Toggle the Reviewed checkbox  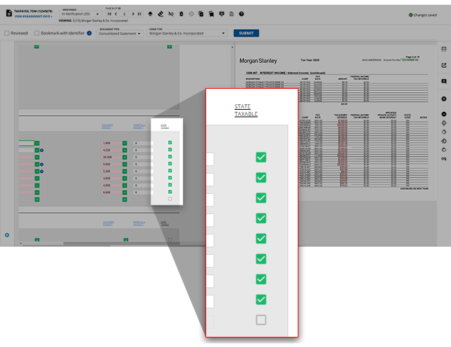pyautogui.click(x=7, y=33)
